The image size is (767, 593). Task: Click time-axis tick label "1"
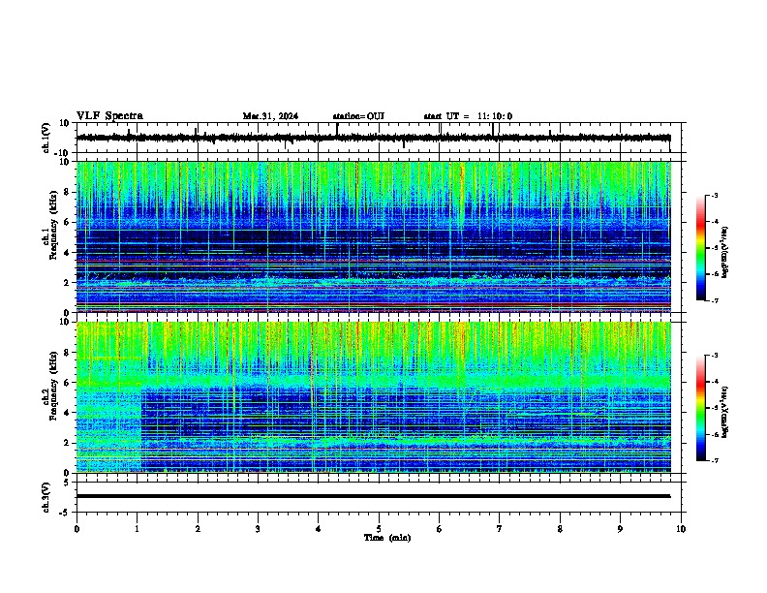coord(137,529)
